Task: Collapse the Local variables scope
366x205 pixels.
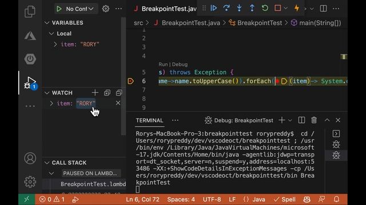Action: click(x=51, y=34)
